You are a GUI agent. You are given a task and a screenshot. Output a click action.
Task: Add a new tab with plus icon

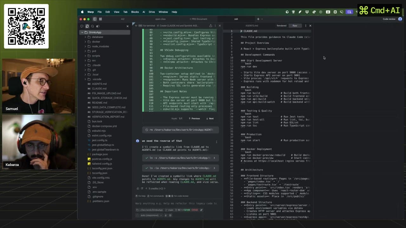(258, 19)
